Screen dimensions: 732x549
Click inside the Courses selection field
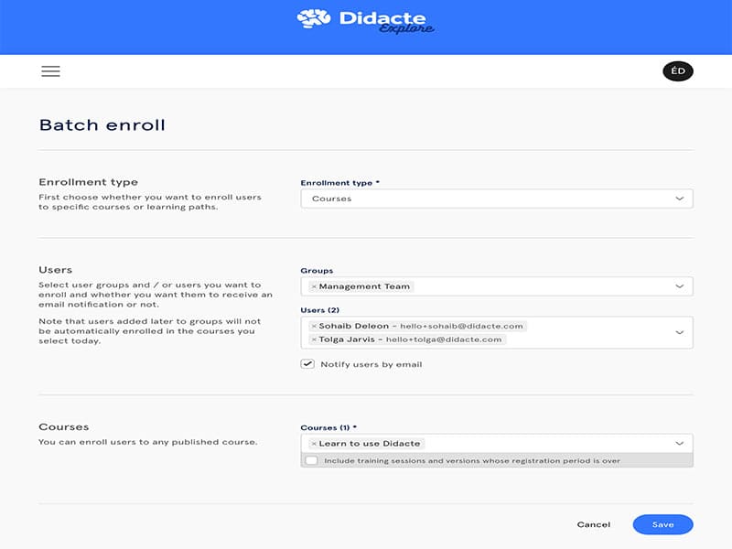pyautogui.click(x=497, y=443)
